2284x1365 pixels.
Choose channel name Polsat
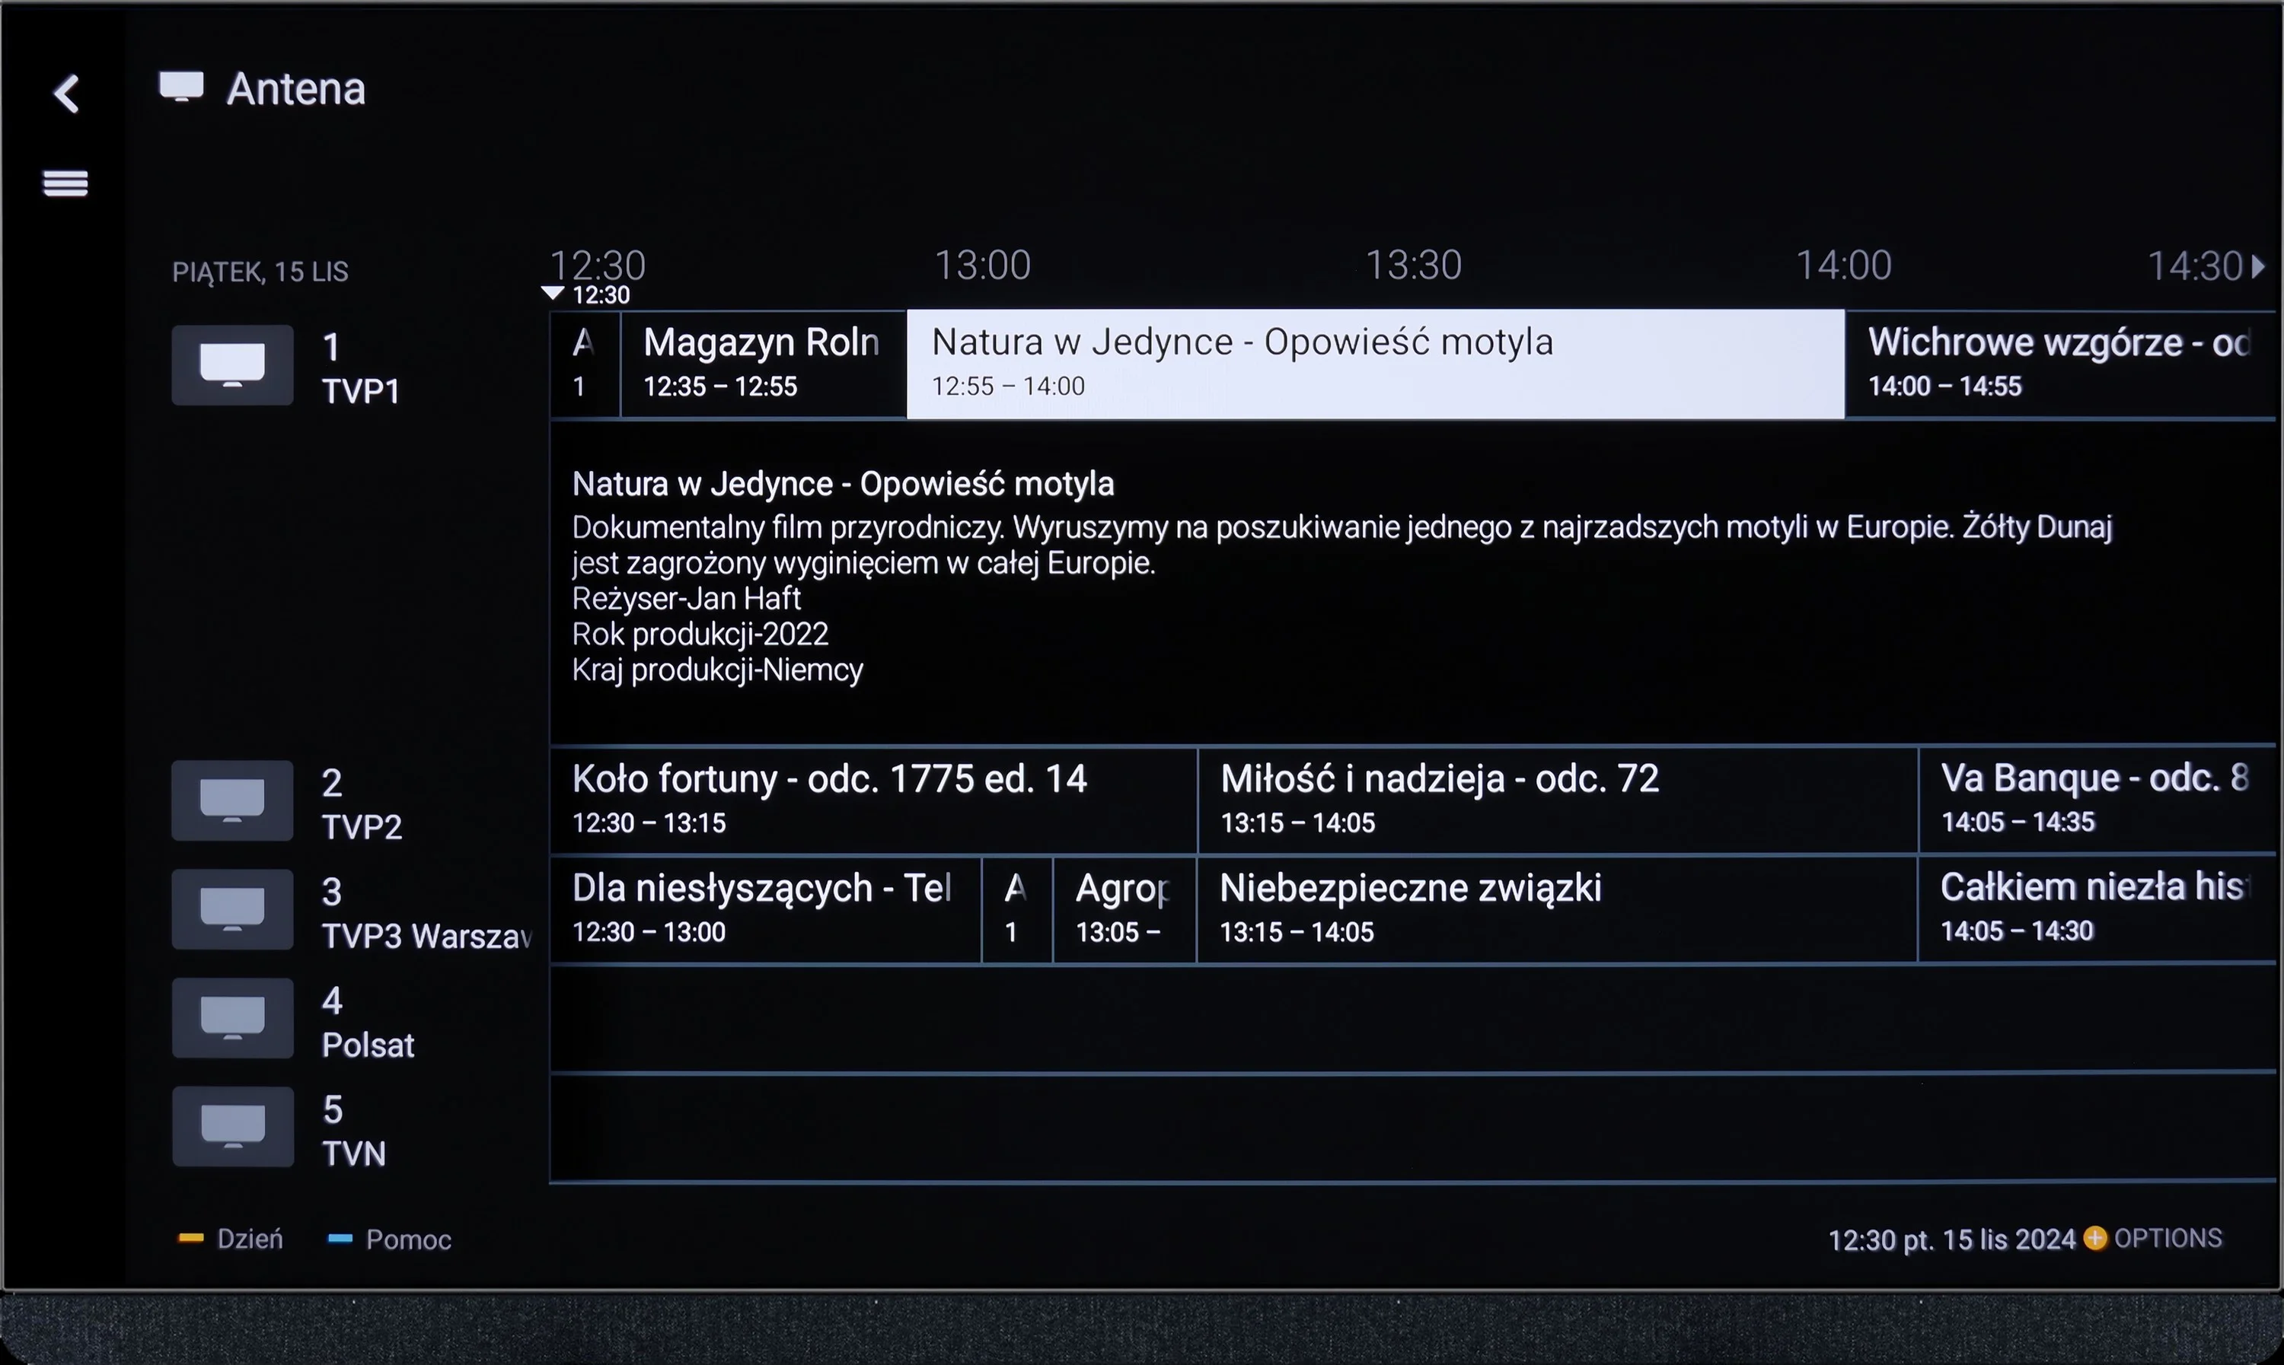368,1045
